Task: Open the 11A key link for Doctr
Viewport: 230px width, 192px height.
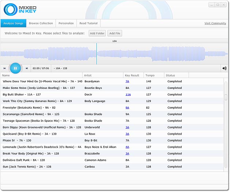Action: click(x=128, y=95)
